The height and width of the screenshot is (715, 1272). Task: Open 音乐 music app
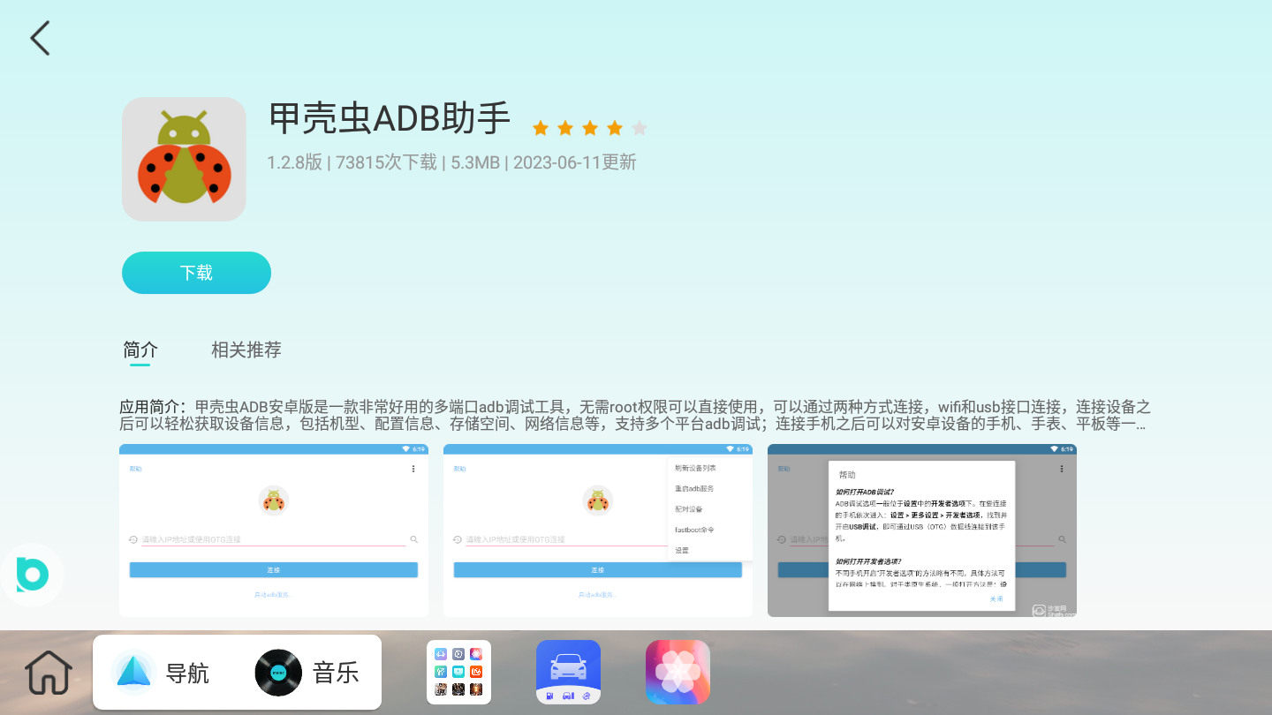pos(307,673)
